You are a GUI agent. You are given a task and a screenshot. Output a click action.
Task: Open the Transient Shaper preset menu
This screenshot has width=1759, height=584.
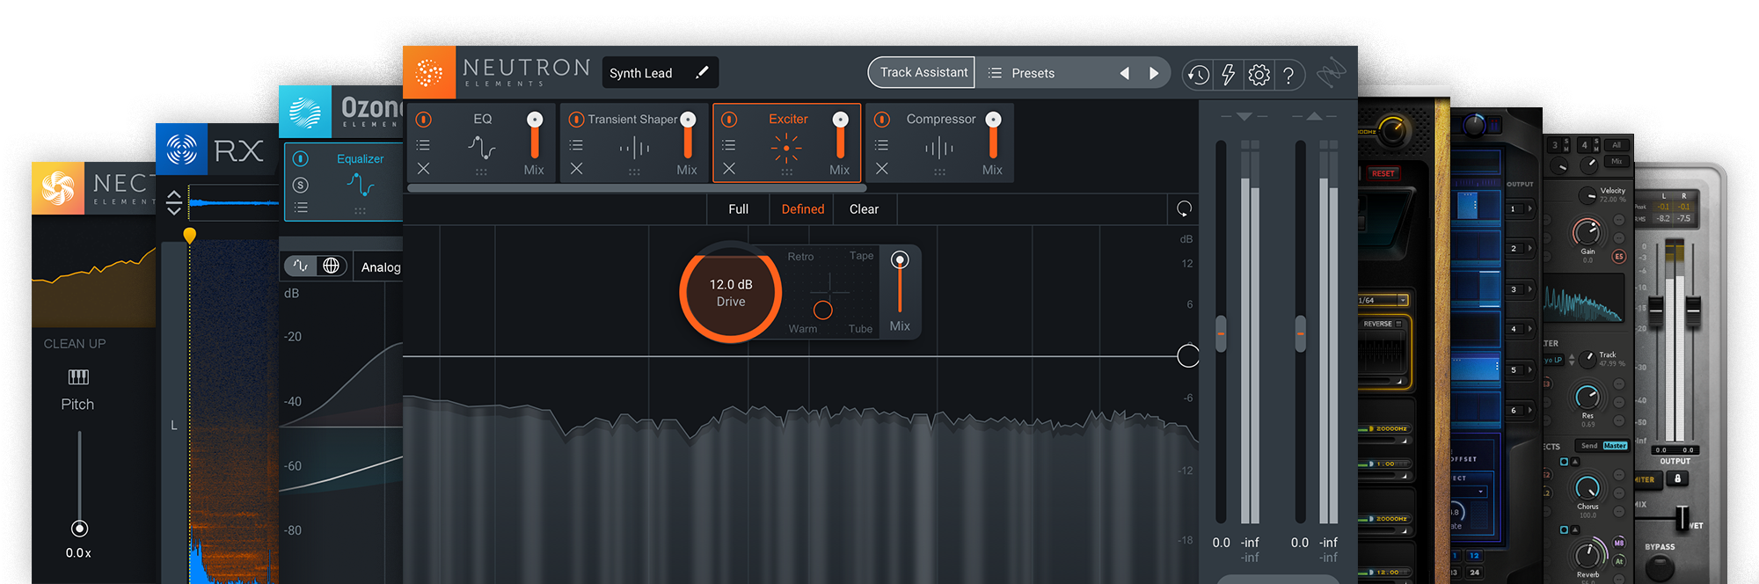point(576,145)
